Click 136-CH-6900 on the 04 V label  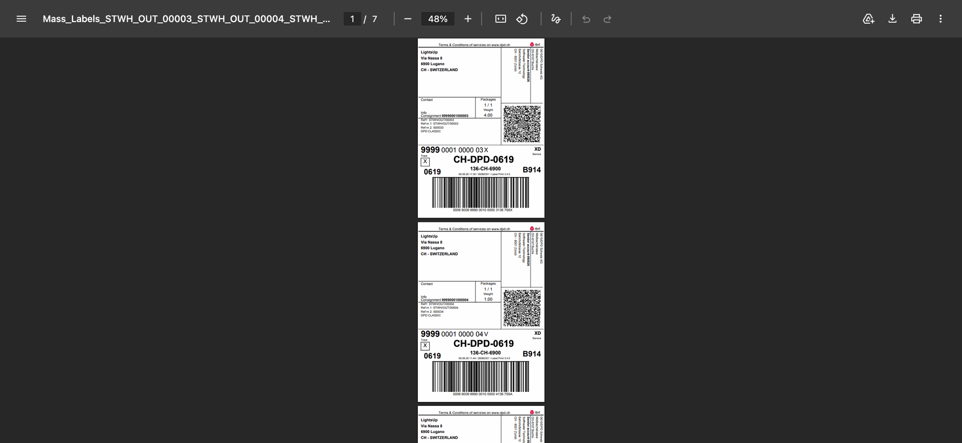[x=485, y=353]
